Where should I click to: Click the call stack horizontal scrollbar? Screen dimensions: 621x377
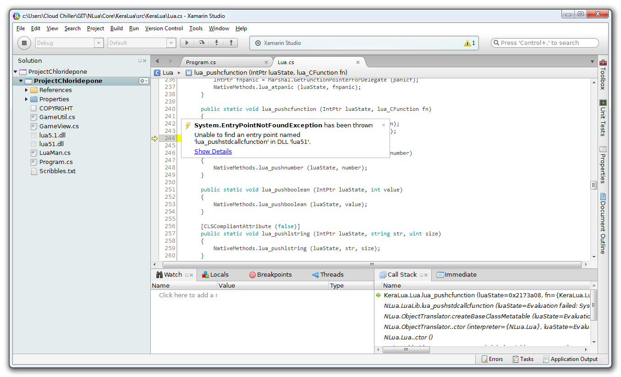coord(406,350)
